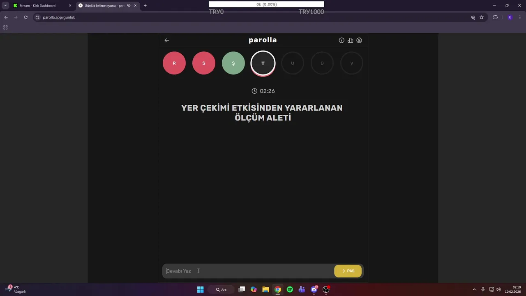
Task: Open the statistics bar chart icon
Action: [350, 40]
